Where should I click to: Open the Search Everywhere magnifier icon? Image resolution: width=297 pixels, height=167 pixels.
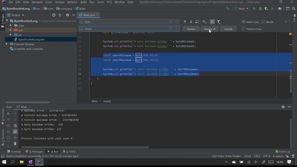(294, 9)
